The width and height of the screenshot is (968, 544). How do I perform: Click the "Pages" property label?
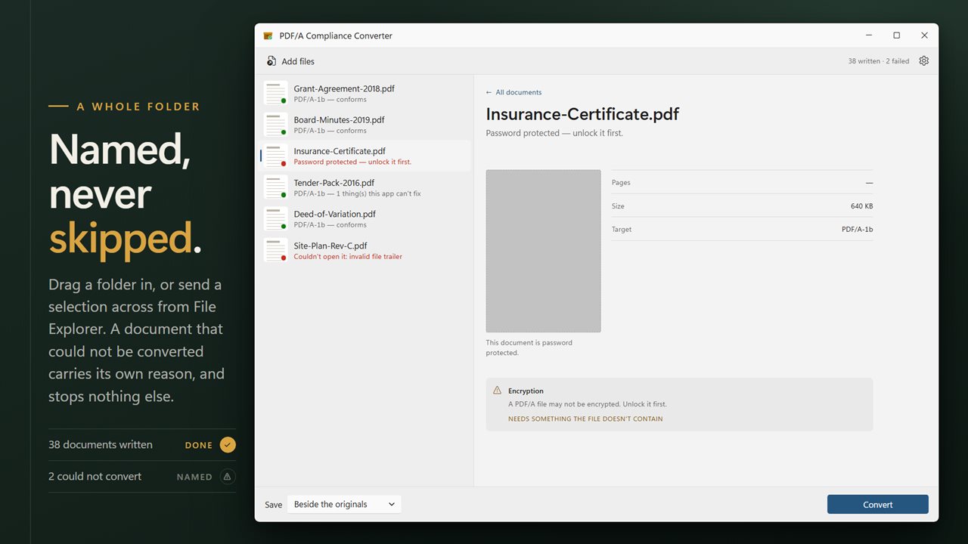(621, 183)
